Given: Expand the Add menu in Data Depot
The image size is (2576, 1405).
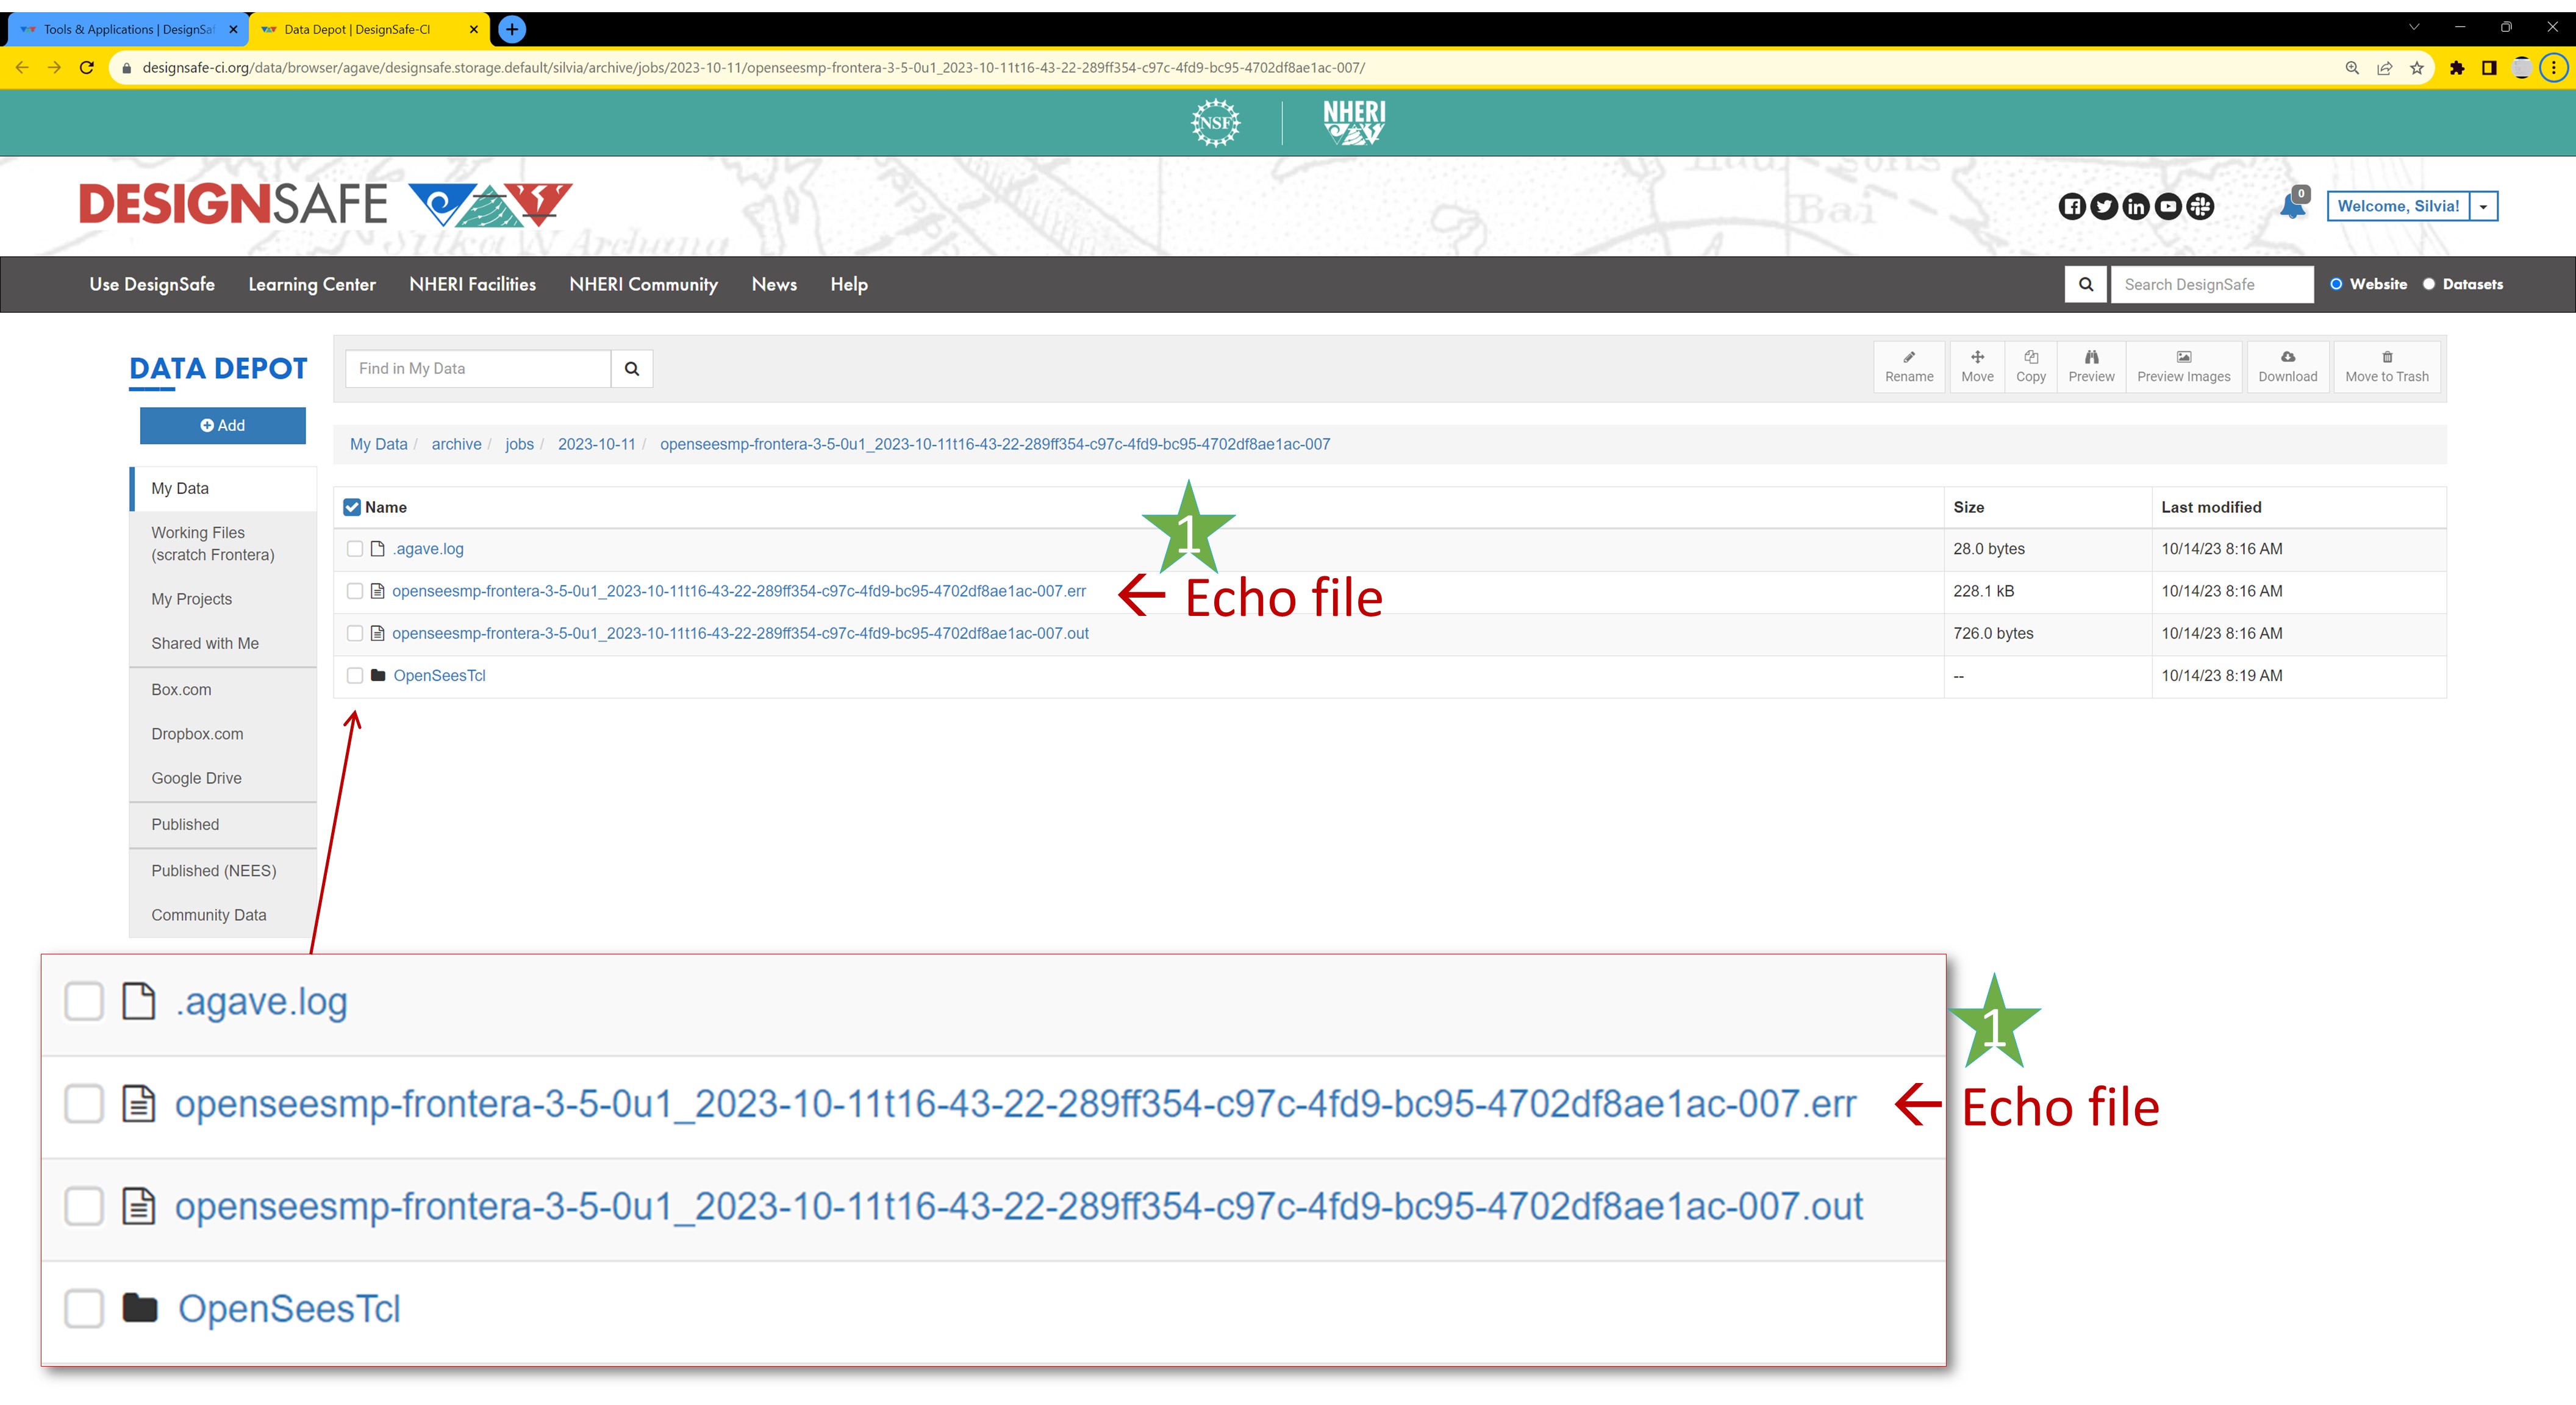Looking at the screenshot, I should pyautogui.click(x=222, y=425).
